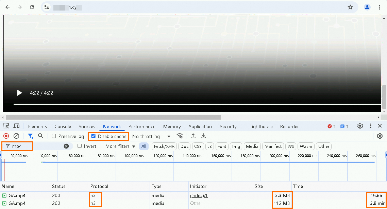
Task: Bookmark this page with the star
Action: (x=350, y=7)
